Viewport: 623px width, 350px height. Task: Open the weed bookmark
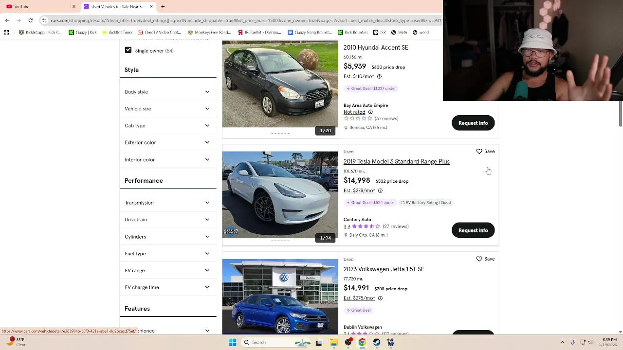click(421, 32)
